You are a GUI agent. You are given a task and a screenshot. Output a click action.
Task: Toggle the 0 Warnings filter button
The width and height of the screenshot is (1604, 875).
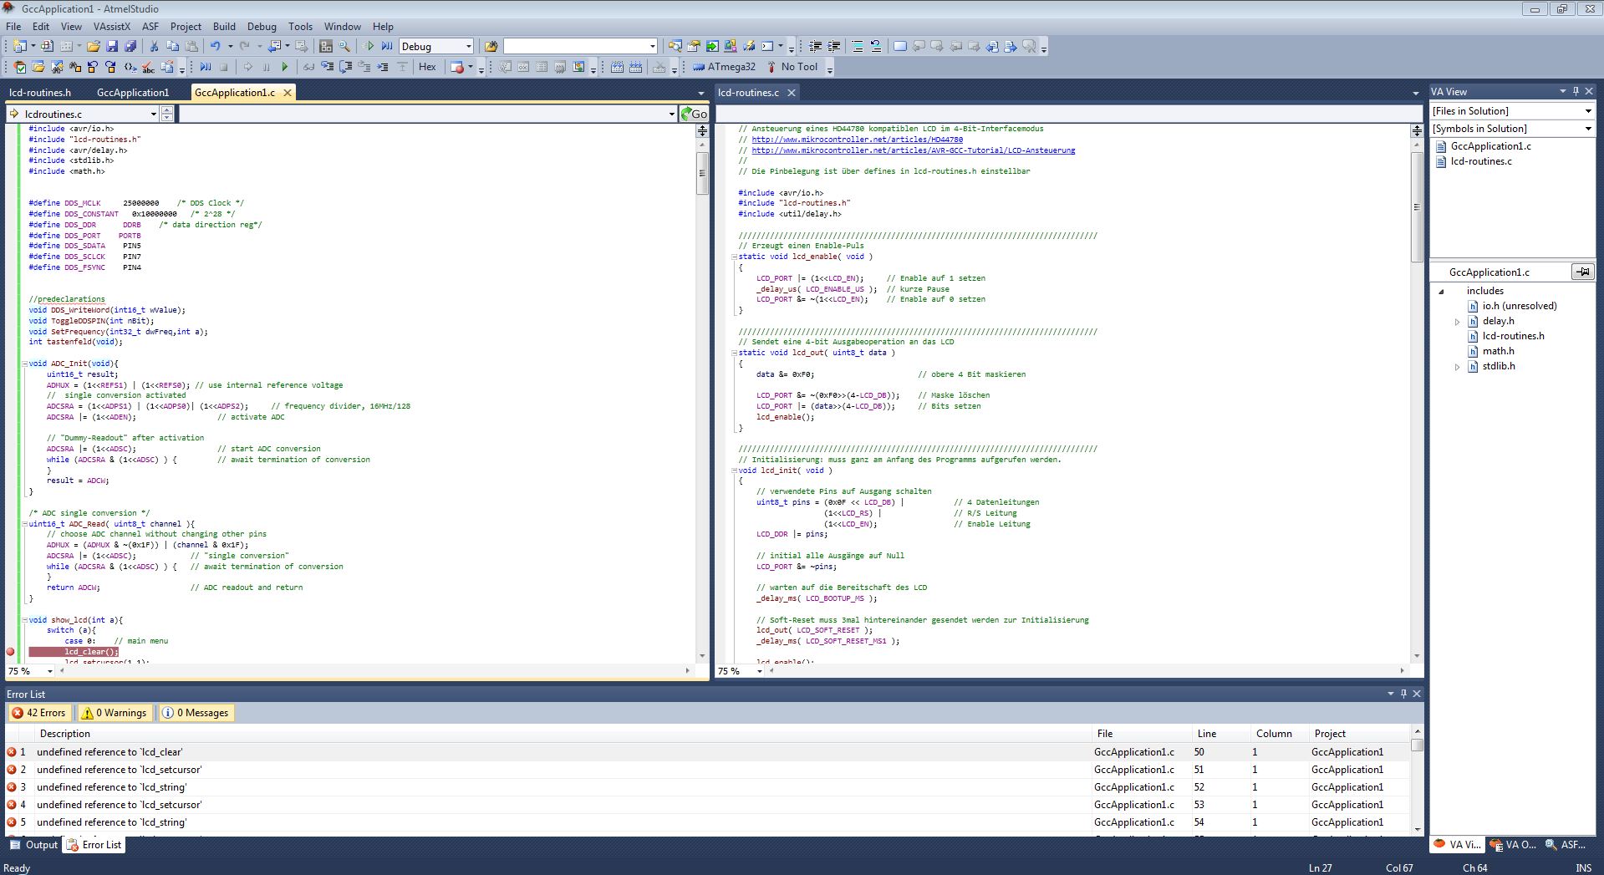(115, 713)
